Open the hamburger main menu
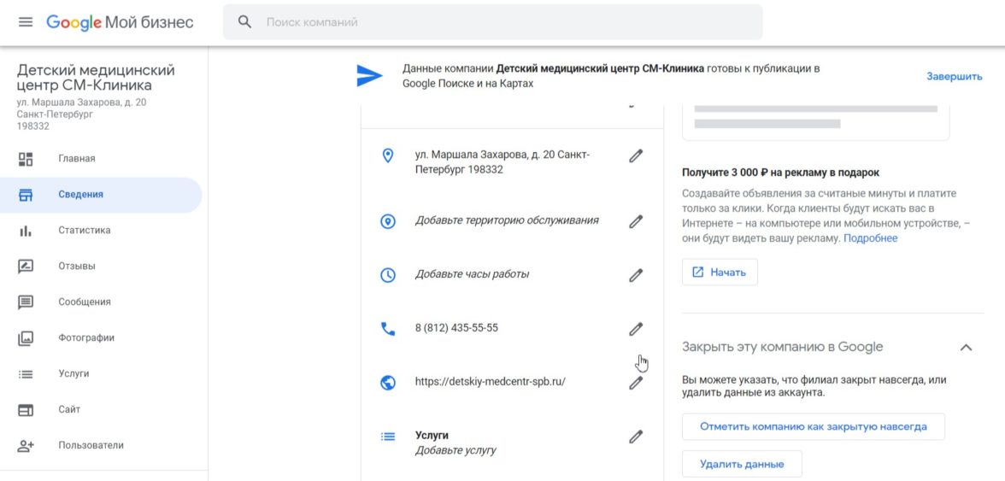Image resolution: width=1005 pixels, height=481 pixels. (x=26, y=22)
